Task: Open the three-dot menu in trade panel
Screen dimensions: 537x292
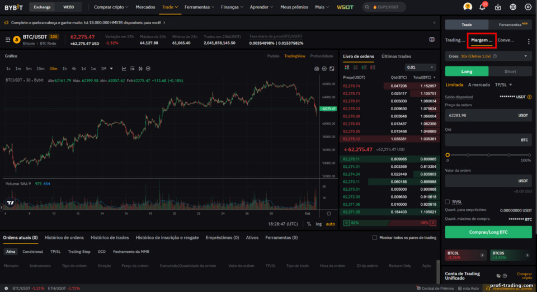Action: point(529,41)
